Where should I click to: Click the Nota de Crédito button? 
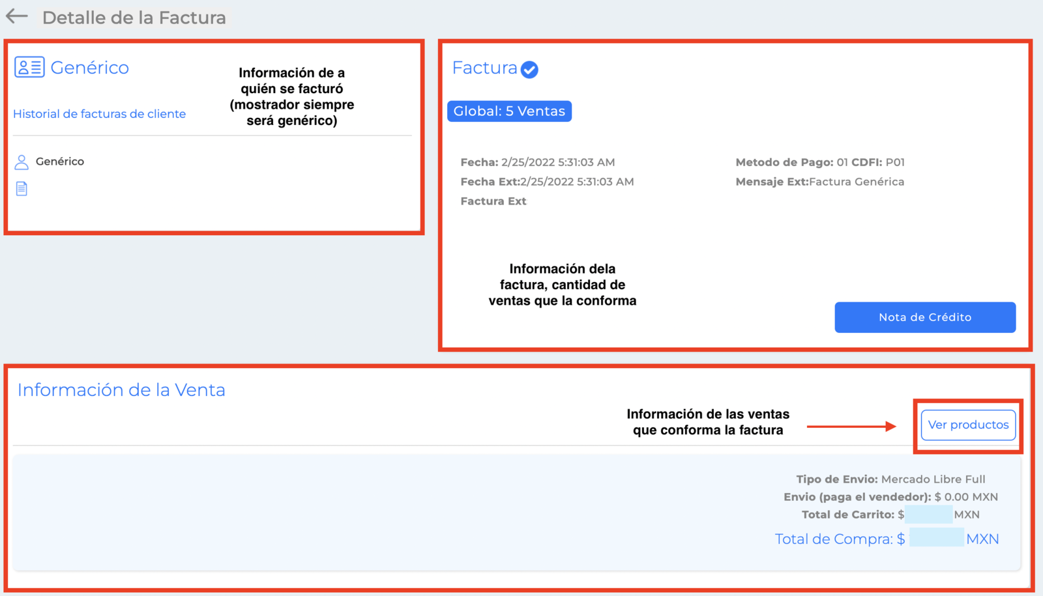pos(925,317)
